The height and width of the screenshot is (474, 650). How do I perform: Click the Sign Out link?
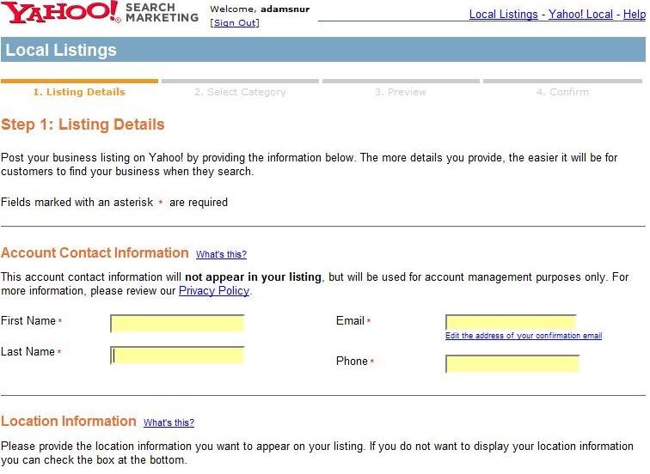point(235,23)
